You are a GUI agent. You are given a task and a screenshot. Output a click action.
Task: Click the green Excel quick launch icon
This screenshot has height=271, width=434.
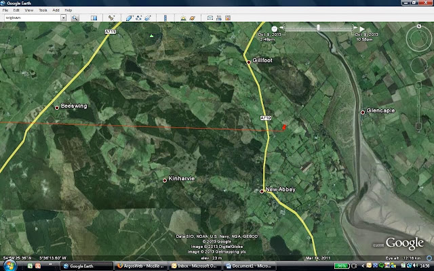[30, 266]
